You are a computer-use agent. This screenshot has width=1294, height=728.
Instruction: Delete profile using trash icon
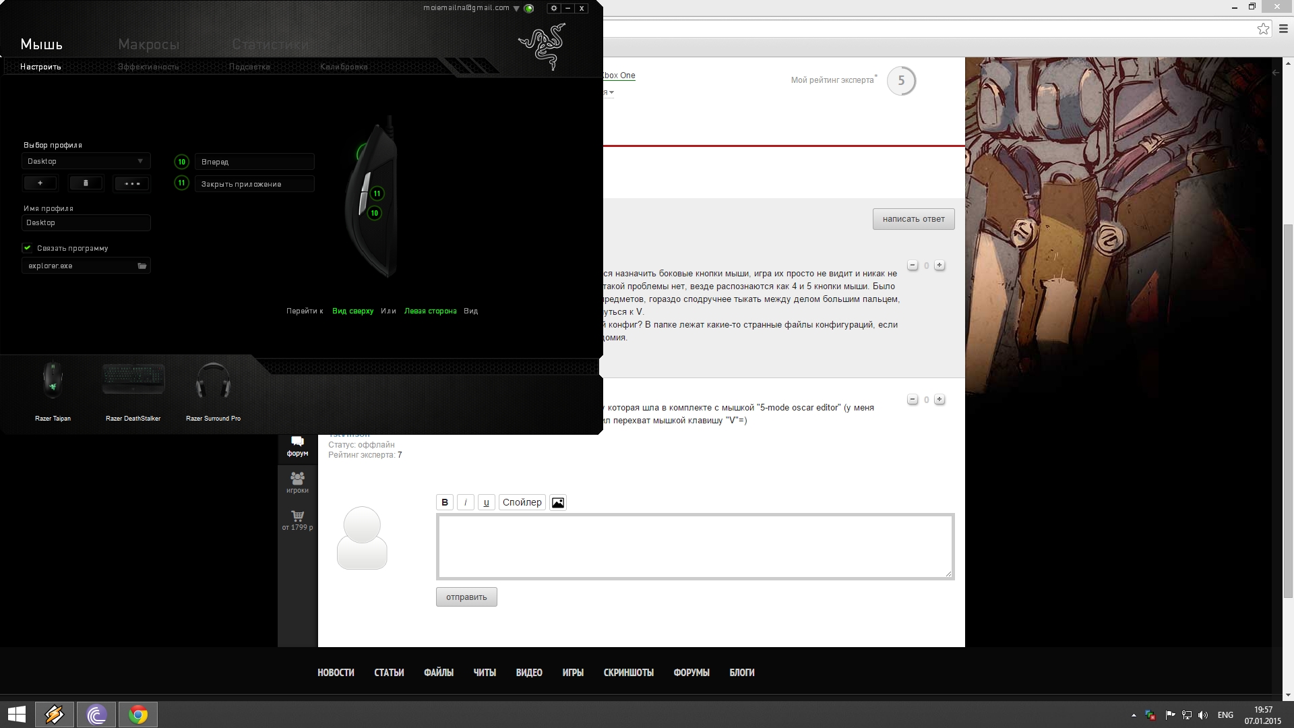pyautogui.click(x=86, y=183)
